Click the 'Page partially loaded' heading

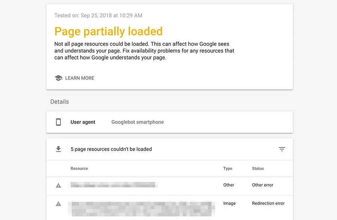click(x=108, y=31)
